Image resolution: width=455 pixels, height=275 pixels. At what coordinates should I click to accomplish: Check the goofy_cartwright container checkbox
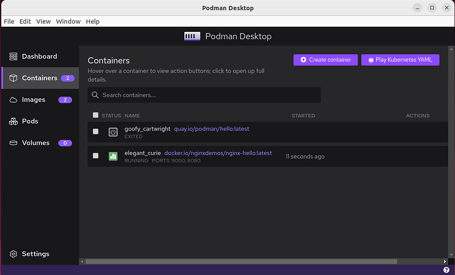(x=96, y=132)
